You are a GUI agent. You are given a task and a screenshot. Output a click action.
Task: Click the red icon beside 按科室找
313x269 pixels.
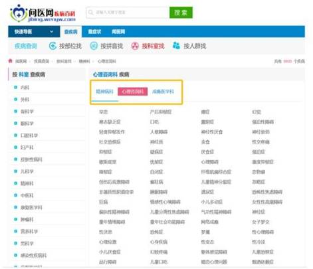(x=135, y=46)
